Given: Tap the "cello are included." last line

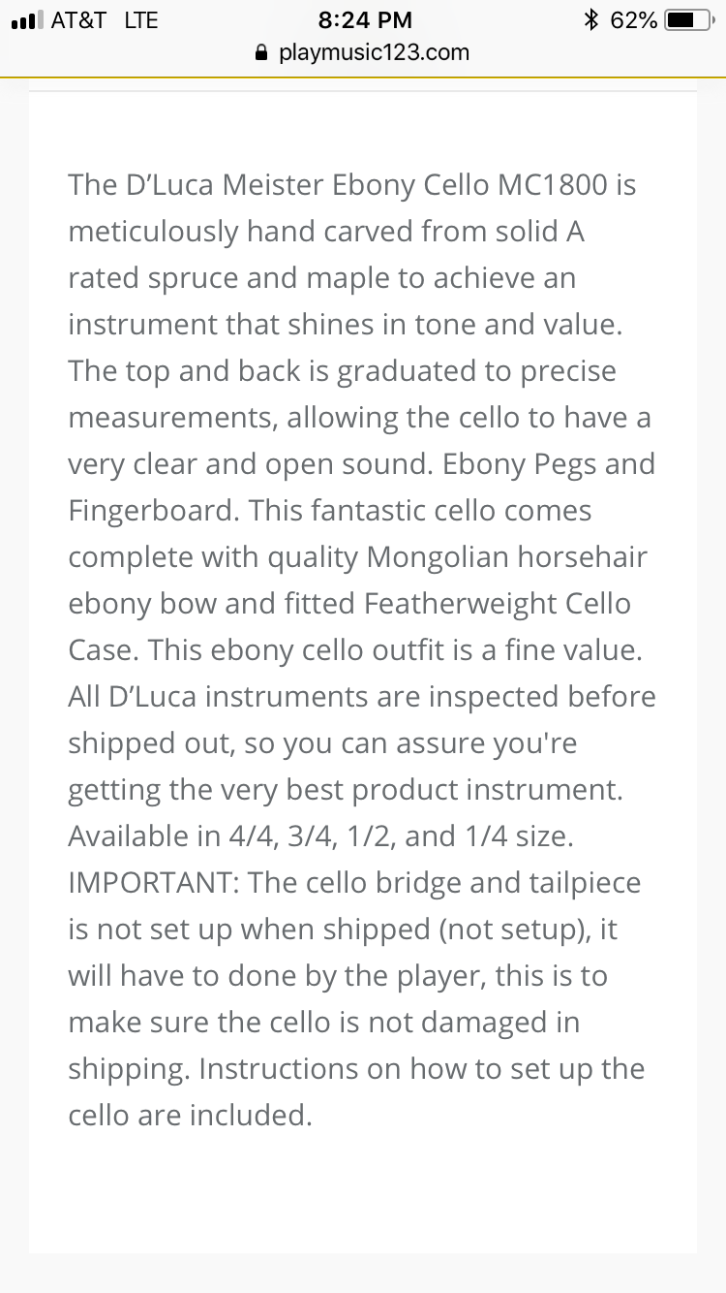Looking at the screenshot, I should (190, 1115).
